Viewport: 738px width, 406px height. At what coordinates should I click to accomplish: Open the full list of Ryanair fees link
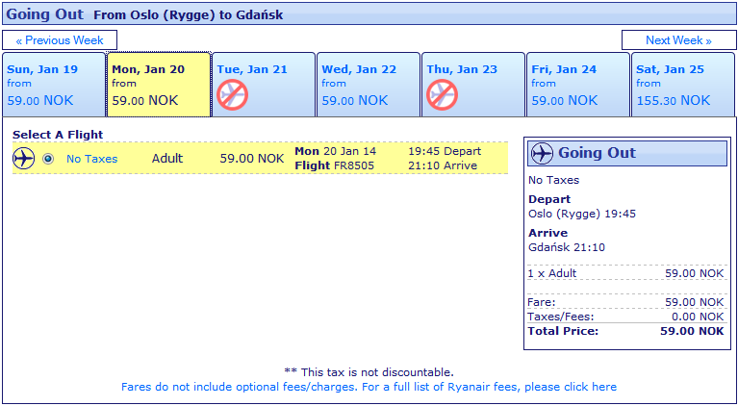pos(369,387)
